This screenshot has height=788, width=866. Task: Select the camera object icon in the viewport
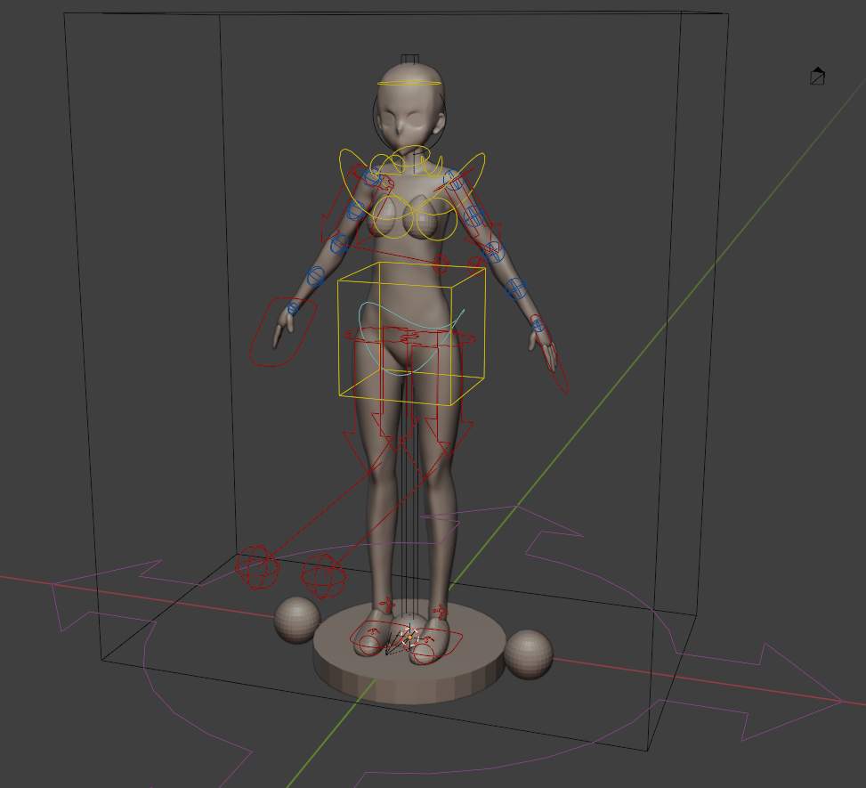[817, 77]
